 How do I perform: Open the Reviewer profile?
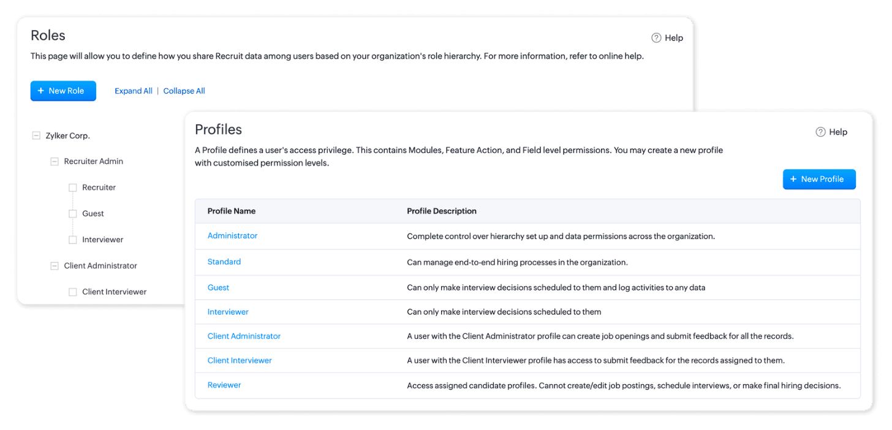click(224, 385)
